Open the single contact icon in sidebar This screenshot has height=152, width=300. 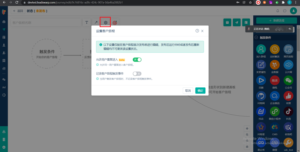(4, 45)
